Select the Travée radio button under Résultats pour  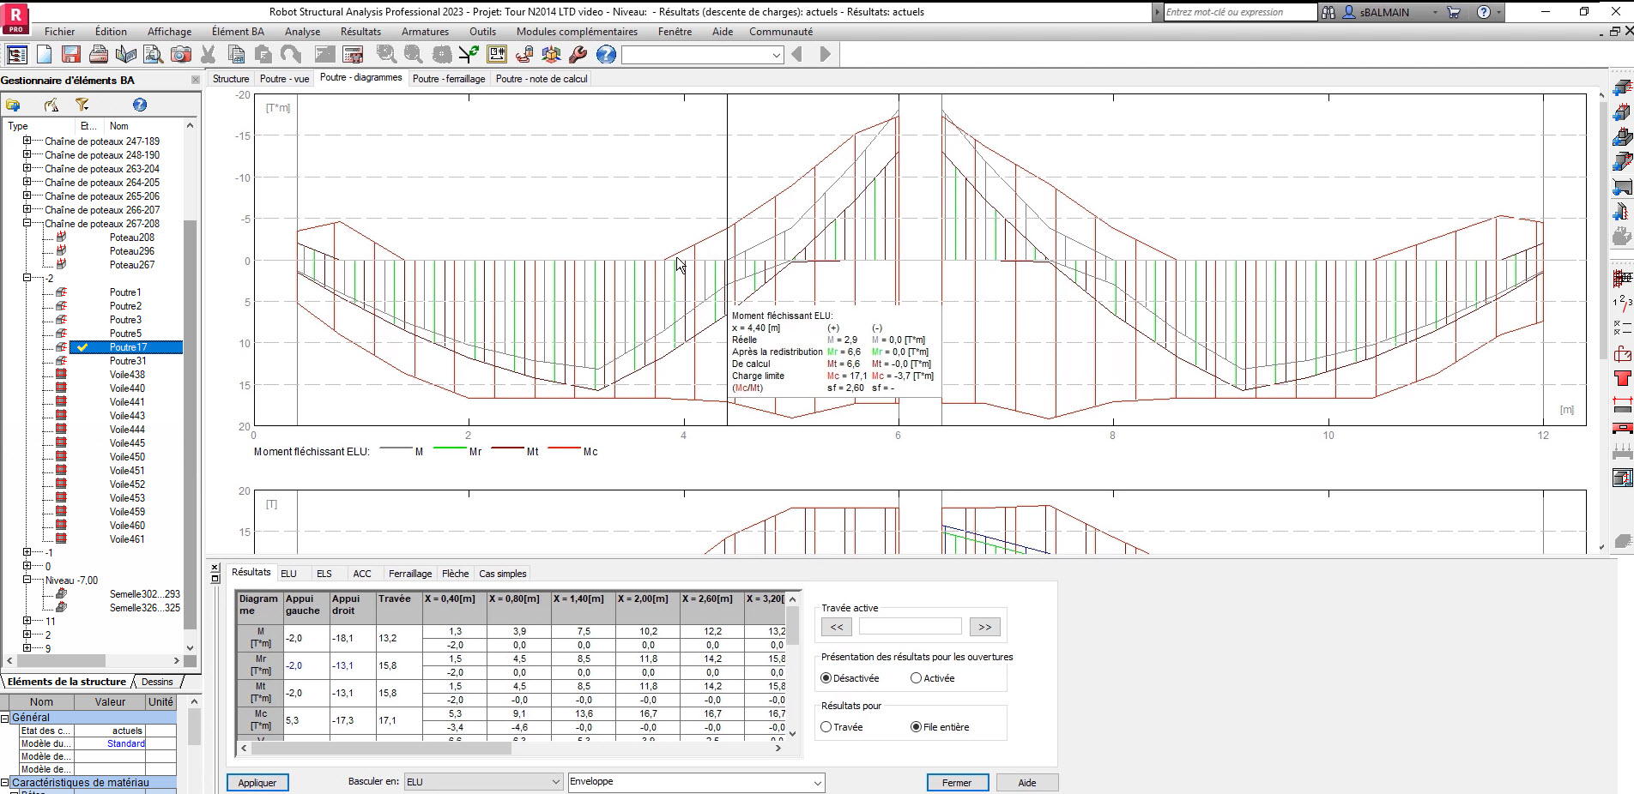(825, 726)
